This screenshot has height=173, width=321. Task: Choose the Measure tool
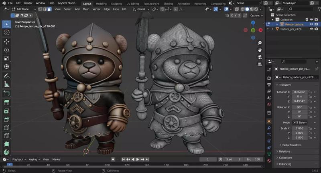[x=6, y=84]
